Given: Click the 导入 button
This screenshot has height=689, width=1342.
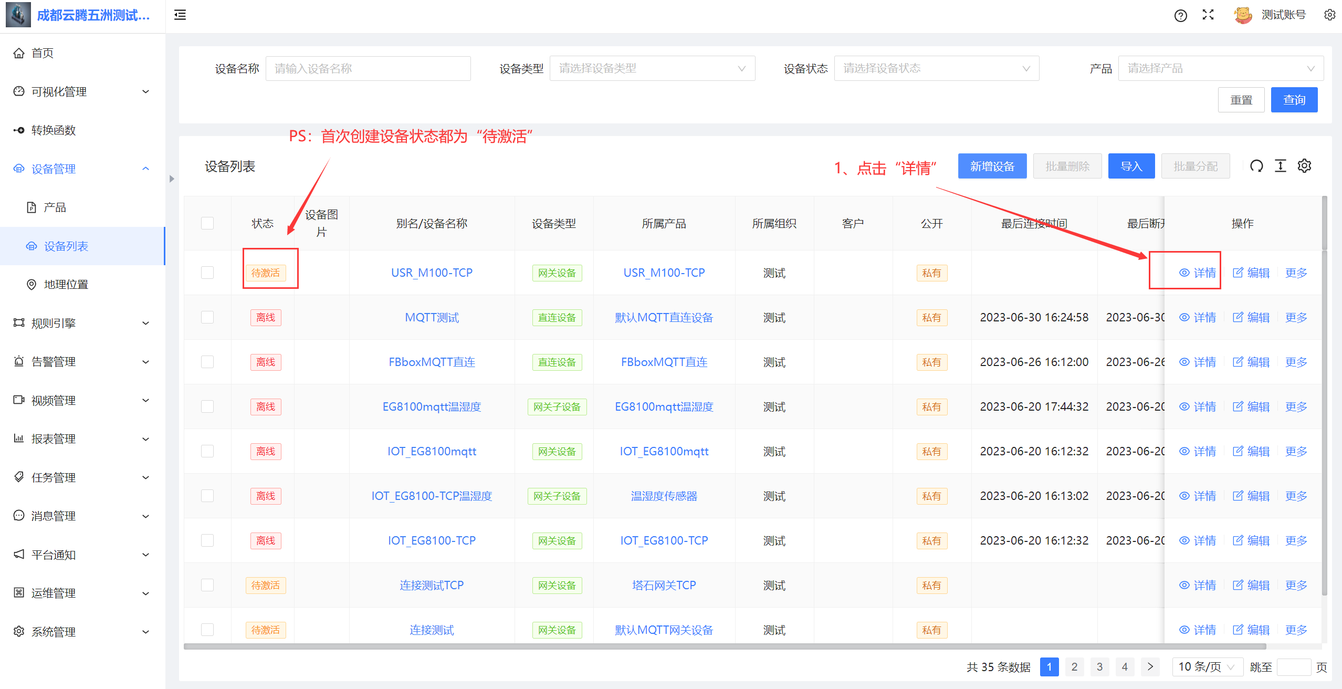Looking at the screenshot, I should coord(1131,166).
